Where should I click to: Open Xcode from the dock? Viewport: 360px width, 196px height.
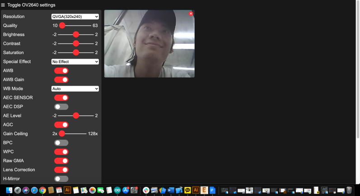179,190
